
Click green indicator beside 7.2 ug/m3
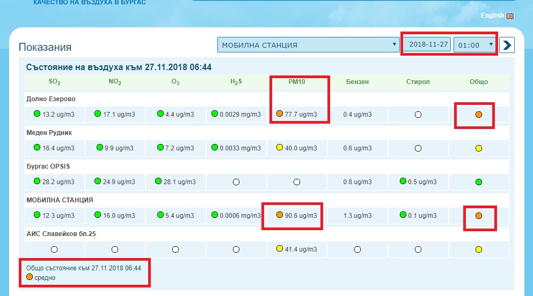point(160,147)
